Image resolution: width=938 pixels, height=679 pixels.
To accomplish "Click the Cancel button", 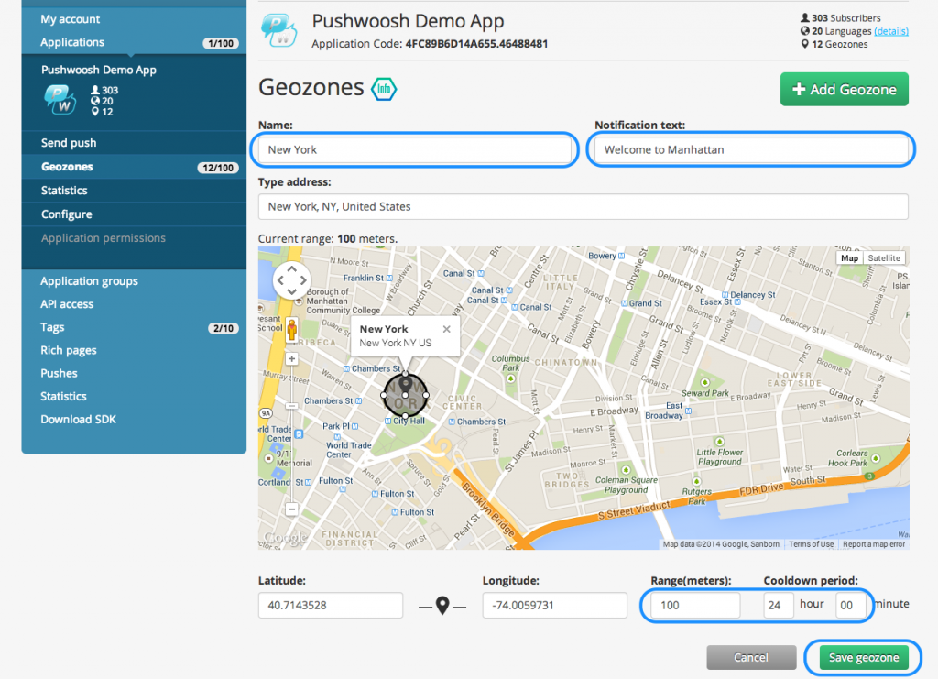I will pos(751,657).
